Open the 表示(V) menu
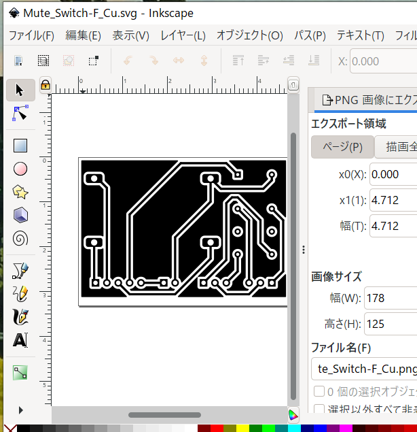Screen dimensions: 417x432 [x=130, y=35]
